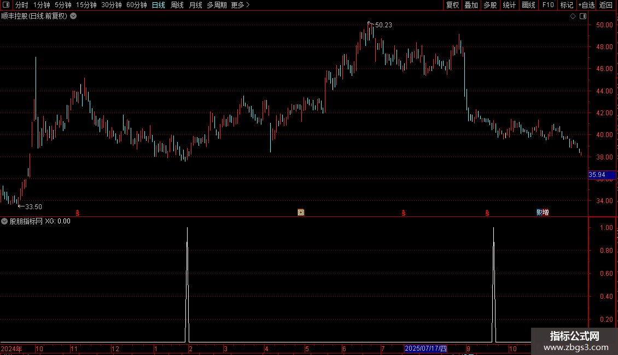Click the XG: 0.00 indicator value
Image resolution: width=618 pixels, height=355 pixels.
pyautogui.click(x=57, y=221)
